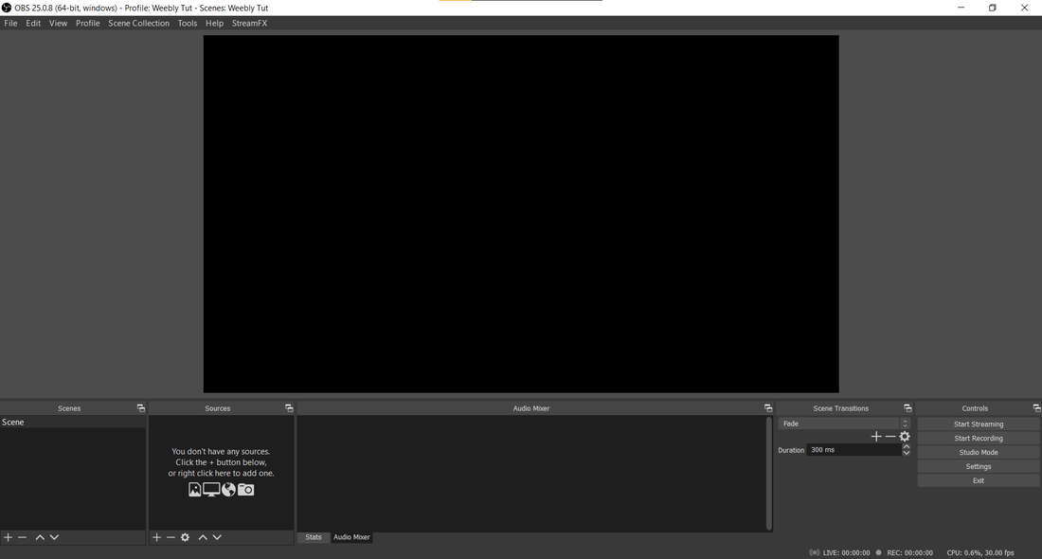Pop out the Sources panel via its detach icon

point(289,407)
